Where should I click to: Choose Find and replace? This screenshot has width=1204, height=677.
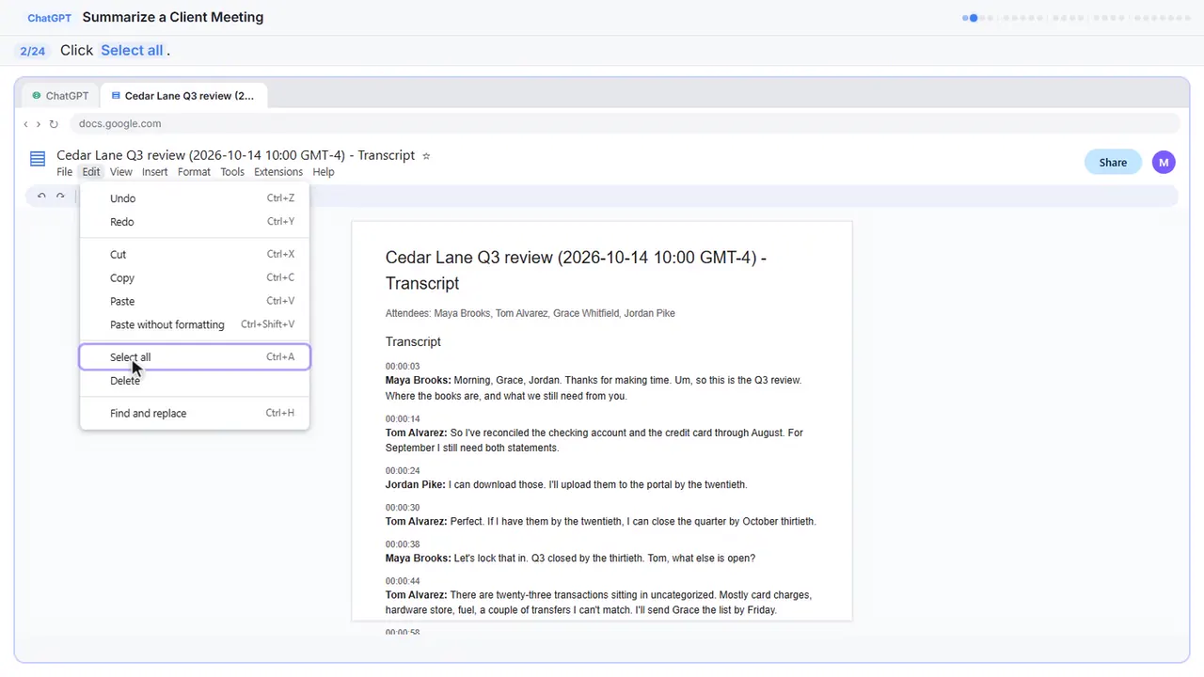click(x=195, y=414)
